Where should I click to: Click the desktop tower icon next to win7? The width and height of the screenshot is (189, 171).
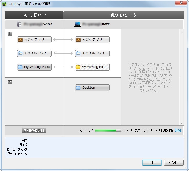coord(19,24)
